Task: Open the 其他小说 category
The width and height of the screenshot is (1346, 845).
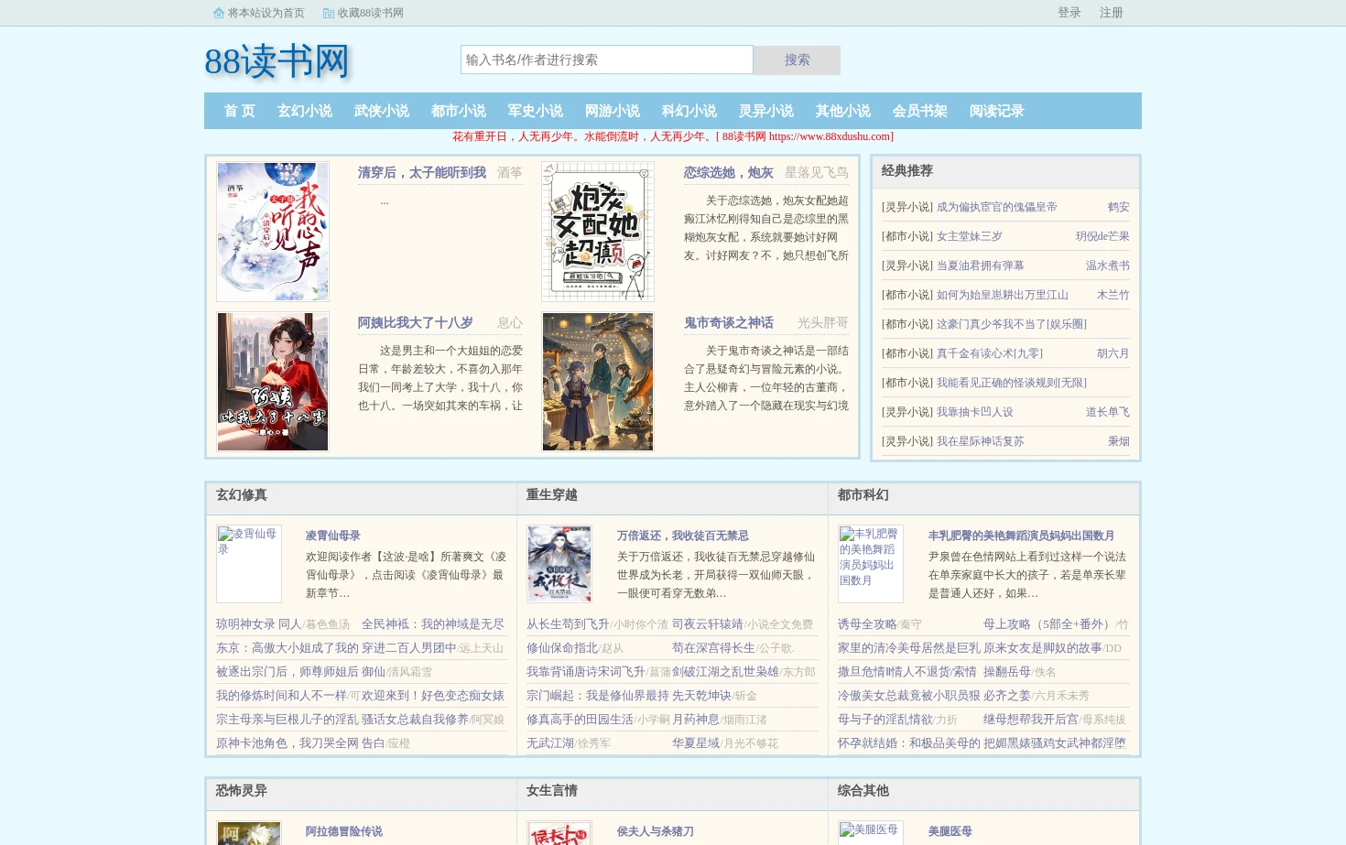Action: [843, 111]
